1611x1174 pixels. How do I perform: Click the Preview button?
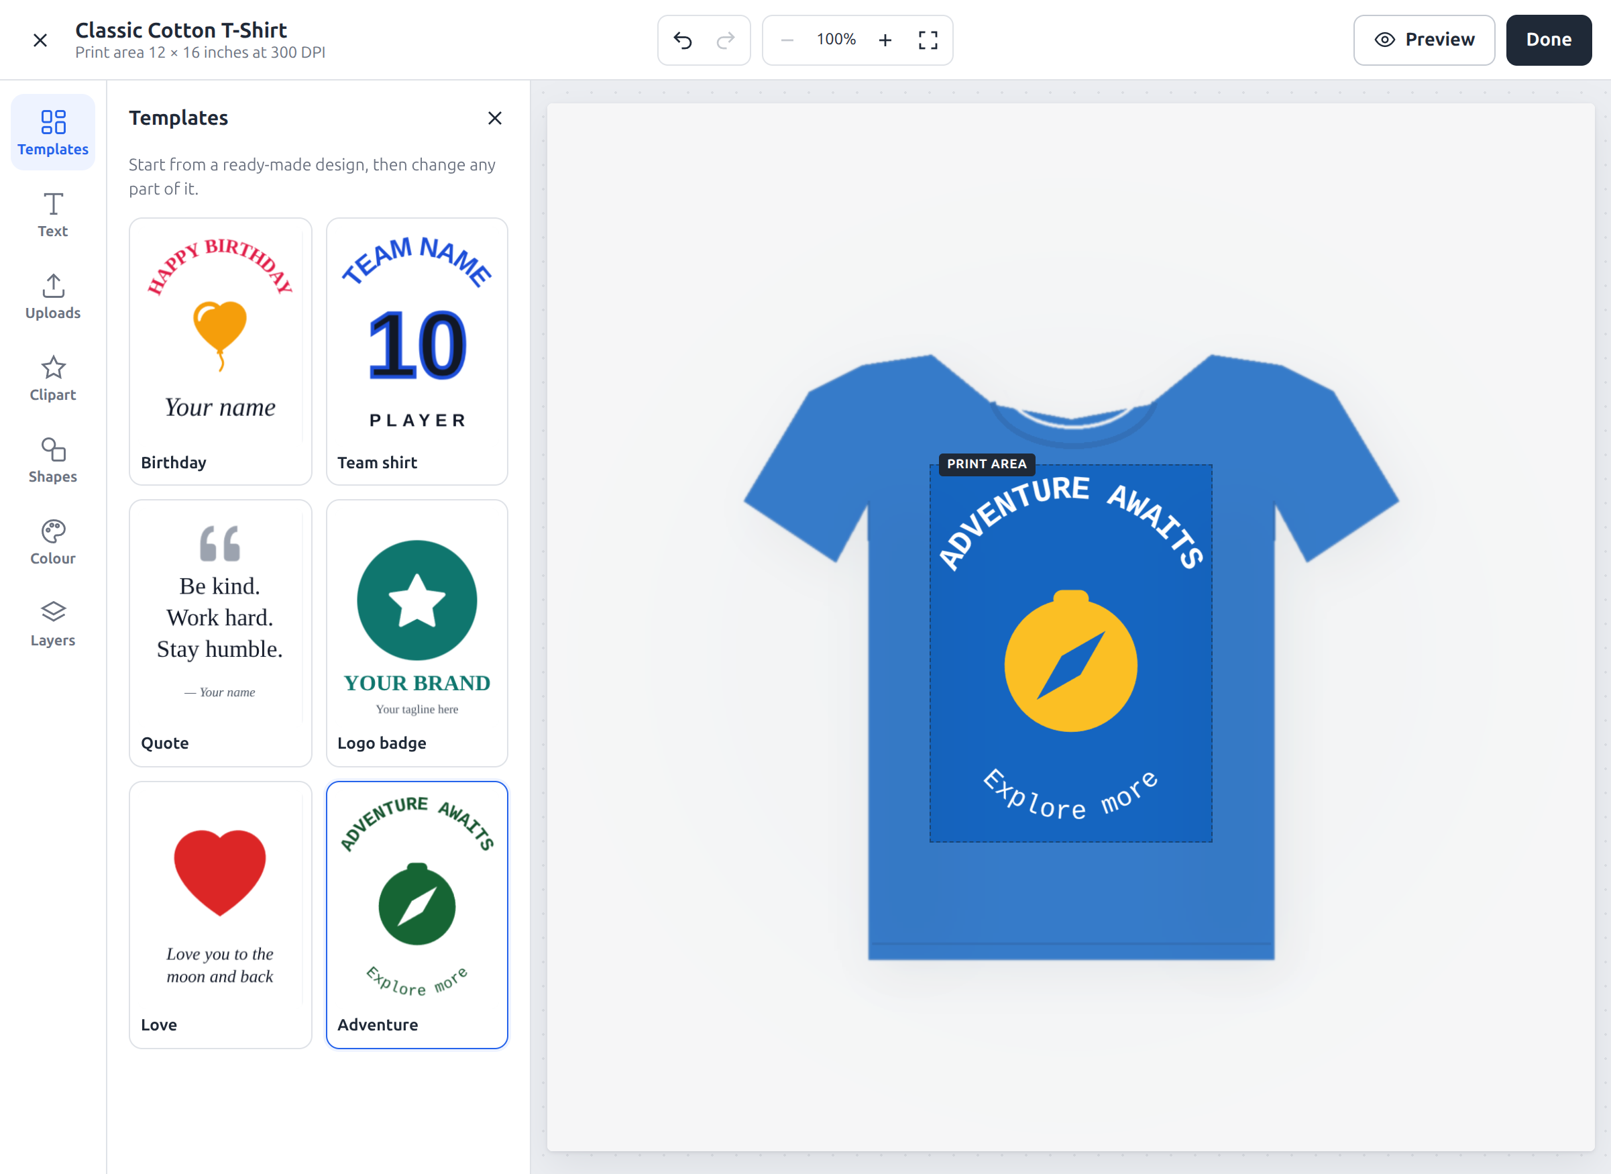1424,40
